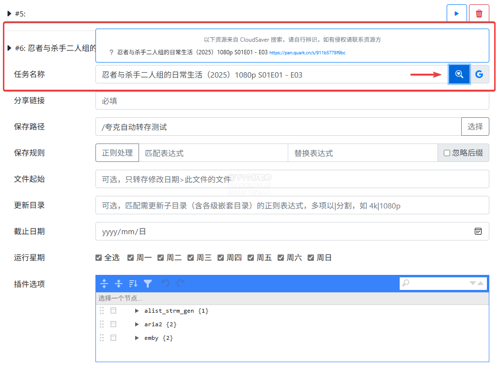Uncheck 周一 run day

click(130, 257)
